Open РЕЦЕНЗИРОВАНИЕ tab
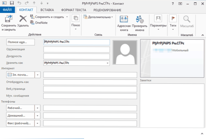 click(x=107, y=10)
